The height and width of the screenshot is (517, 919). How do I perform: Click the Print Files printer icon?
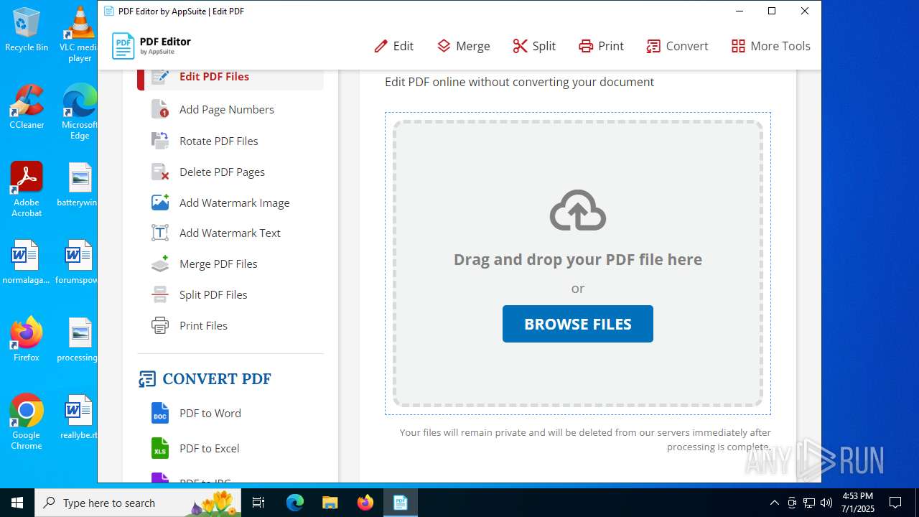click(x=160, y=325)
